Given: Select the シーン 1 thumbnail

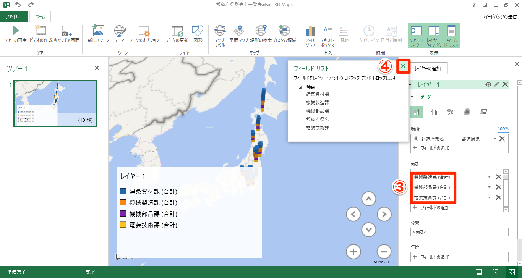Looking at the screenshot, I should click(55, 103).
